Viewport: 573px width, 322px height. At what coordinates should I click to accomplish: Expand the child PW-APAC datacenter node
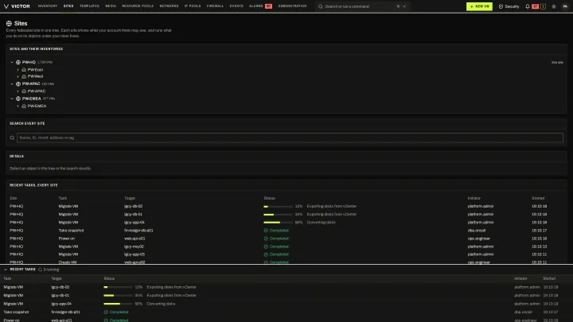[x=18, y=91]
